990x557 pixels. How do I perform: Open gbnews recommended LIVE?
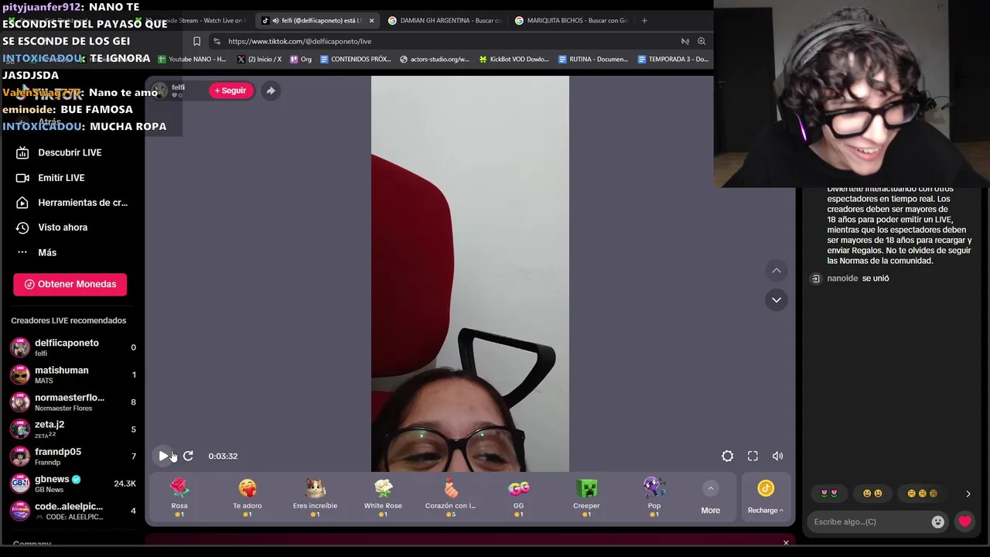point(73,484)
